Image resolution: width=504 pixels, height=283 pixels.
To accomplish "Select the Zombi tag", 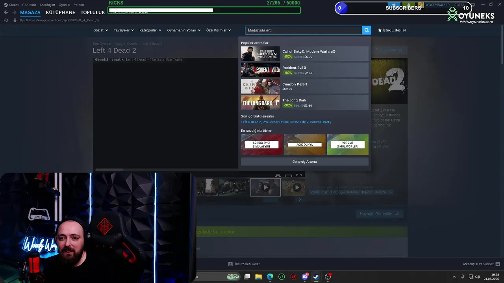I will (x=315, y=192).
